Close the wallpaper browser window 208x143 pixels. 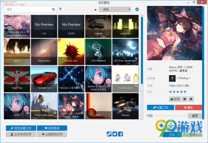coord(202,2)
